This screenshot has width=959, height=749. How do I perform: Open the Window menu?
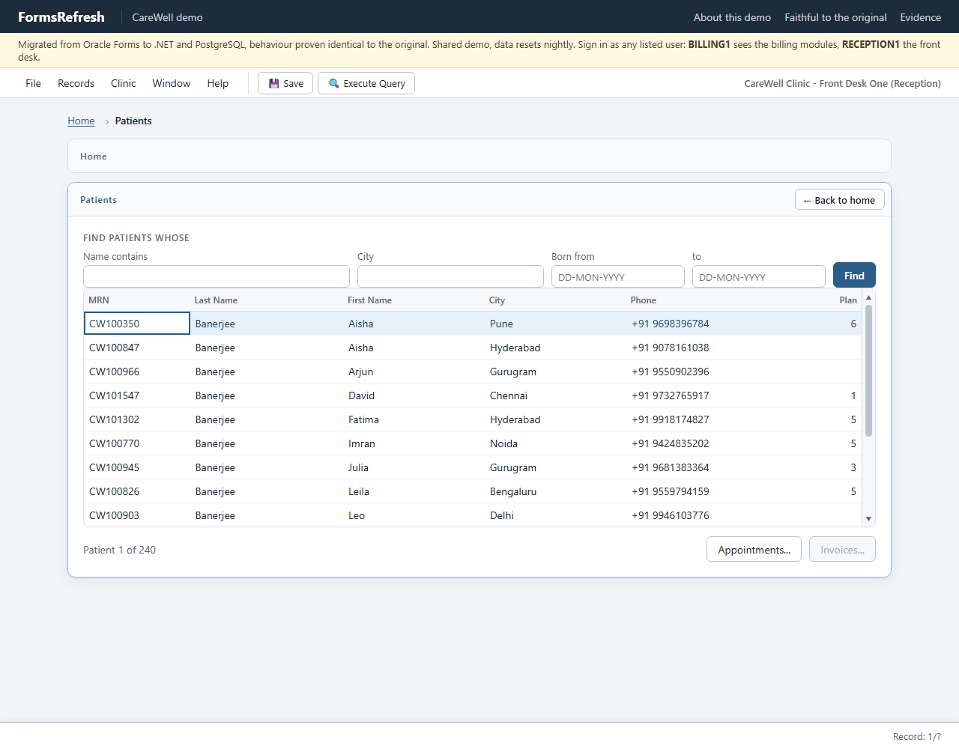click(x=172, y=83)
